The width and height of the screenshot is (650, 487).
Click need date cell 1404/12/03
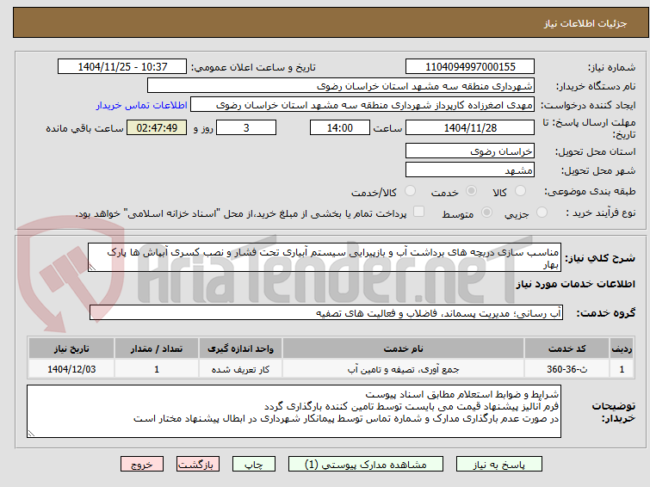(71, 369)
